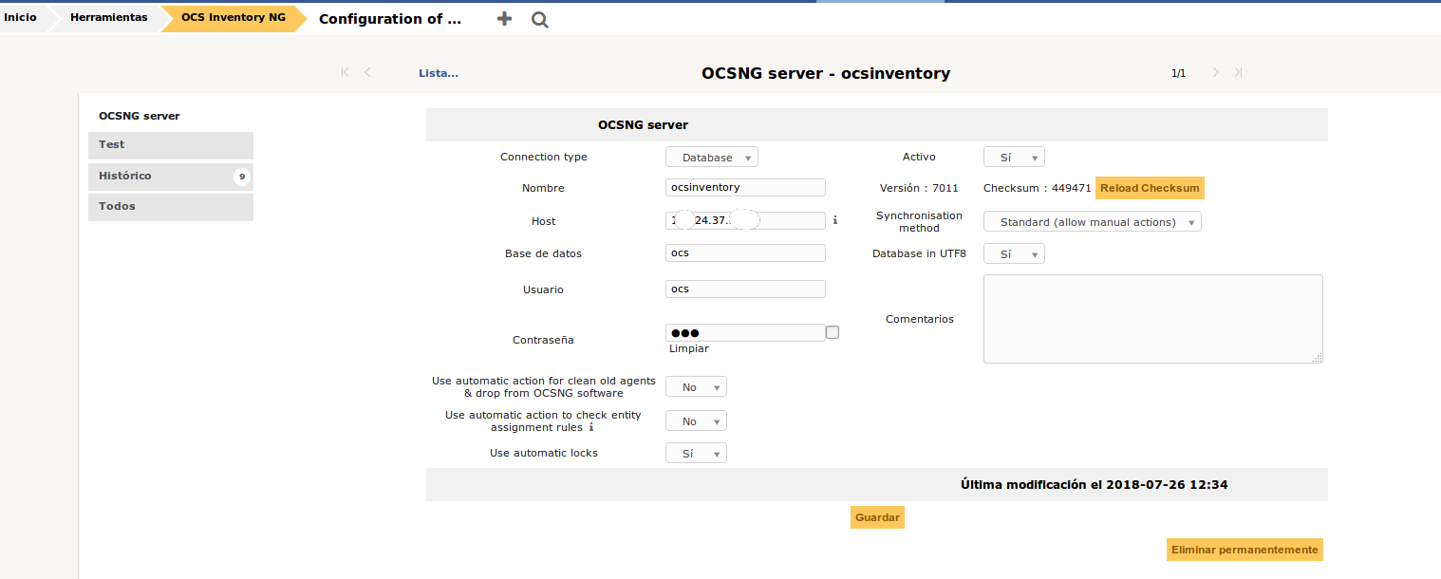This screenshot has width=1441, height=579.
Task: Click the first-page navigation arrow
Action: [345, 72]
